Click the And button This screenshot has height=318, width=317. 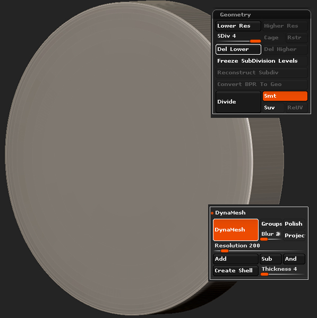294,259
